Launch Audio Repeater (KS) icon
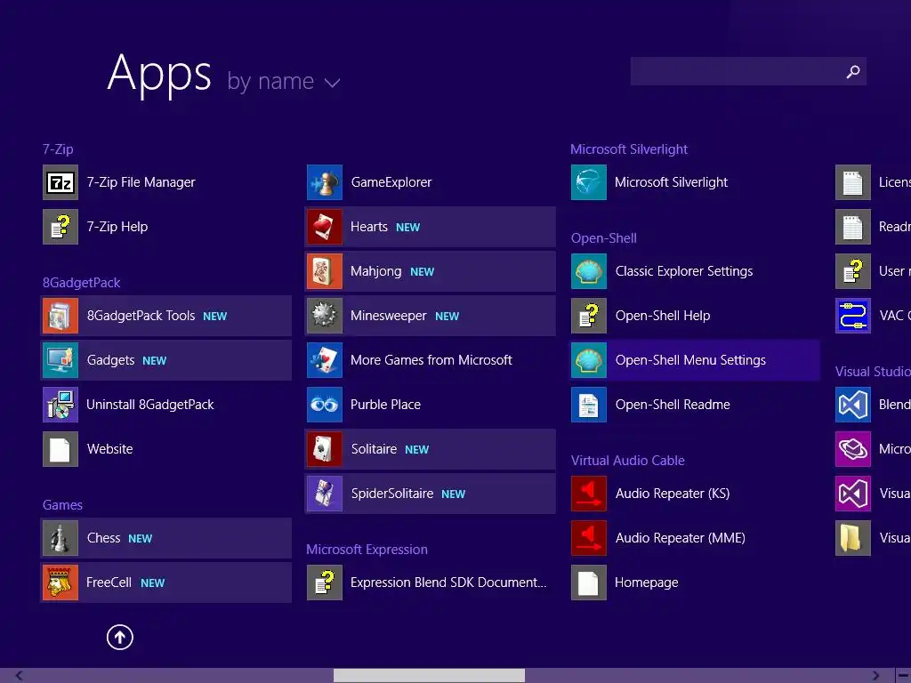The image size is (911, 683). pyautogui.click(x=589, y=494)
